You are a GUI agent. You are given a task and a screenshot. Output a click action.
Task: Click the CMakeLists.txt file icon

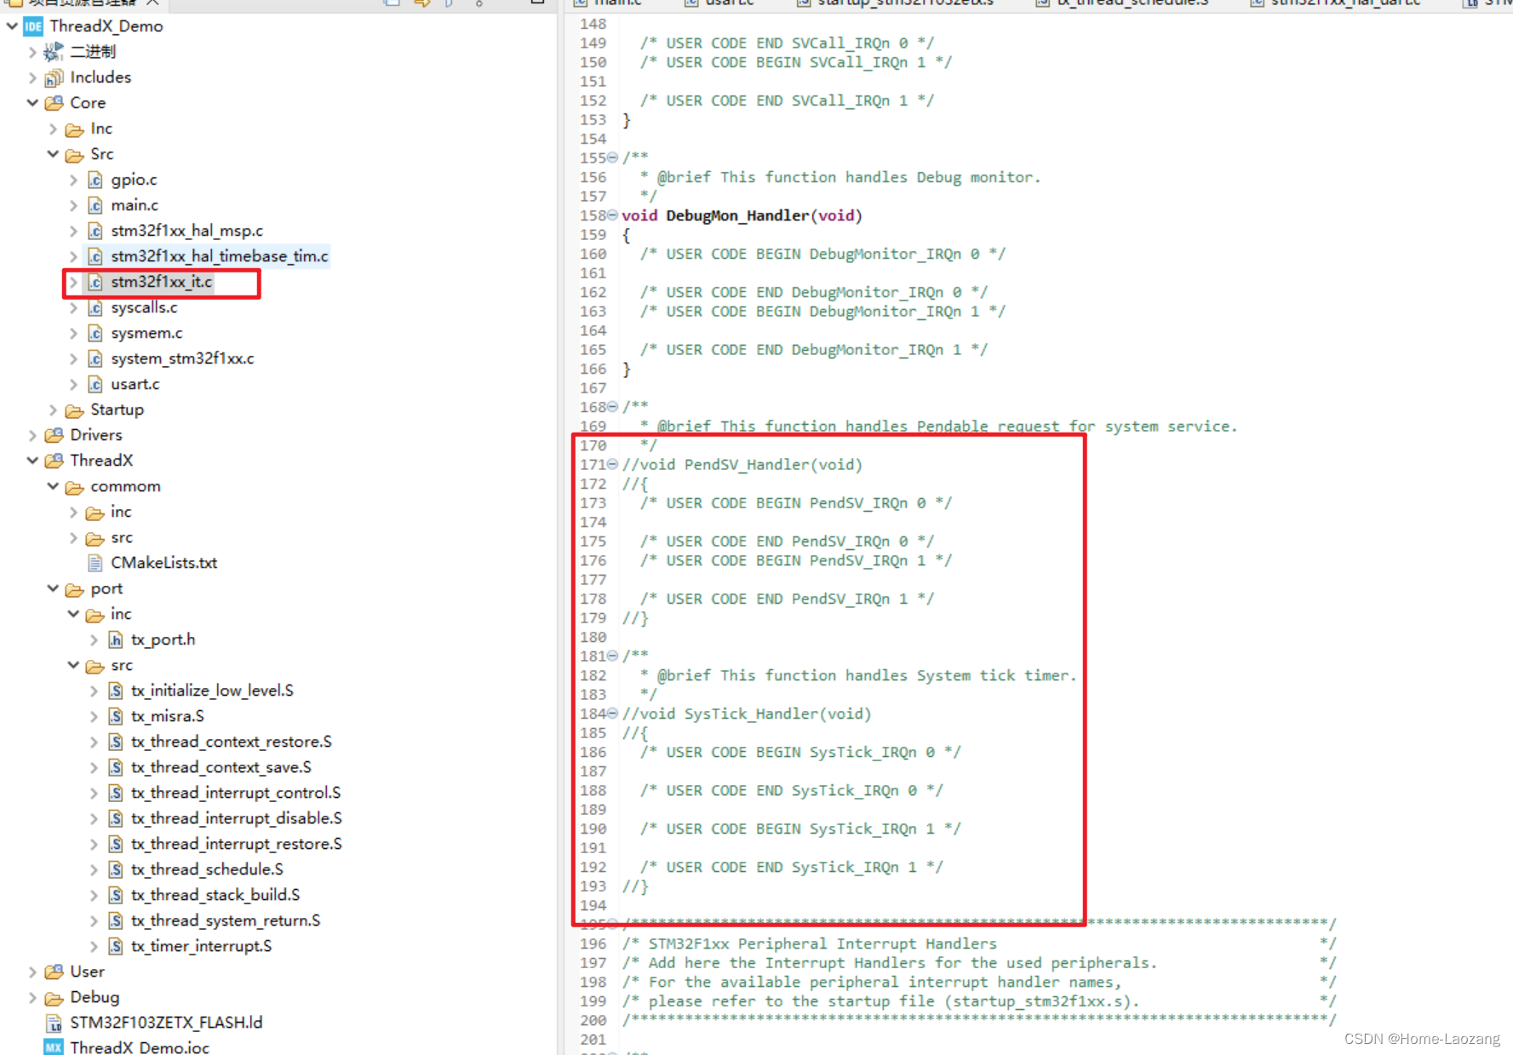click(94, 563)
